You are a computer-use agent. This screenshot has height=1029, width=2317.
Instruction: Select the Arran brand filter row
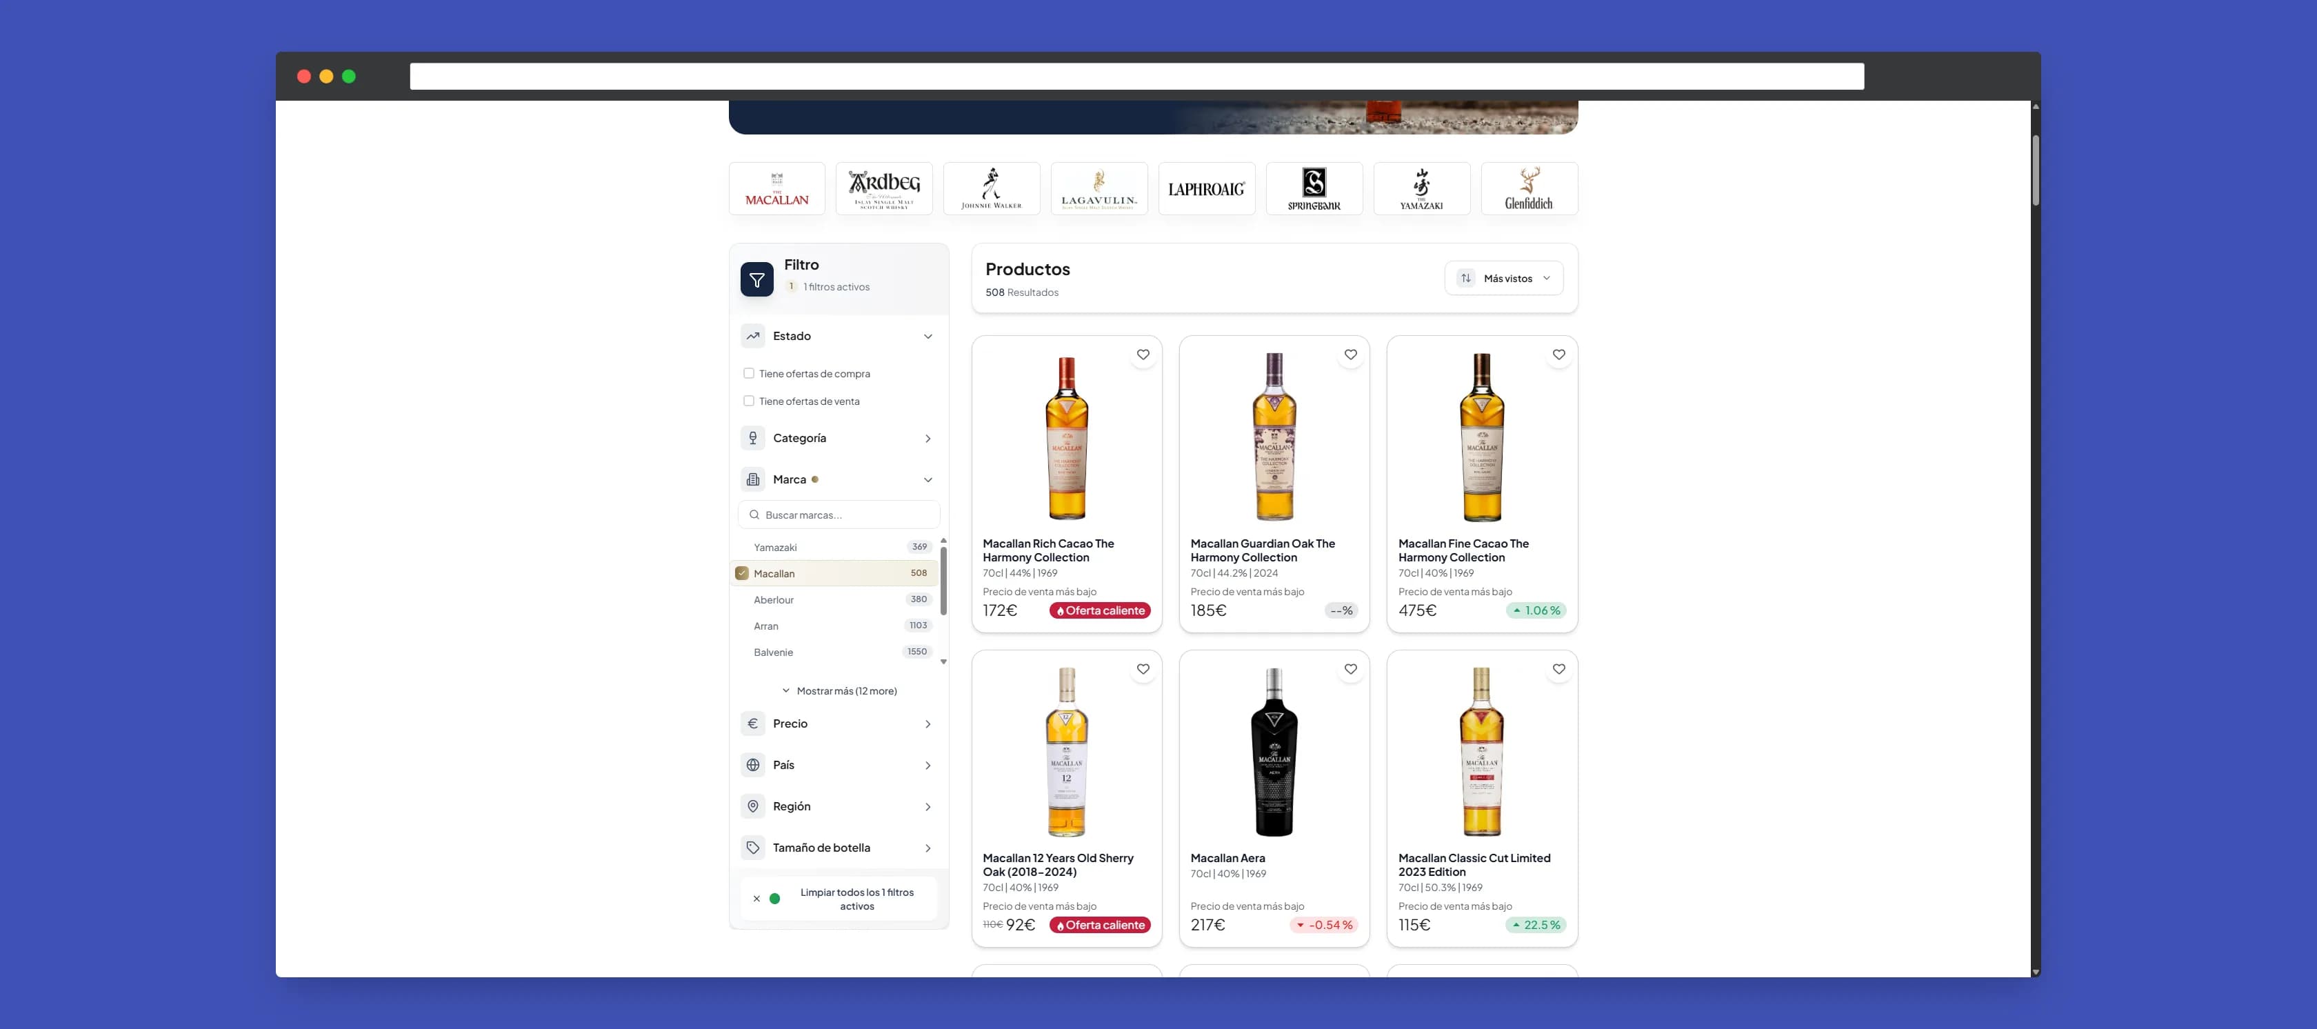834,626
